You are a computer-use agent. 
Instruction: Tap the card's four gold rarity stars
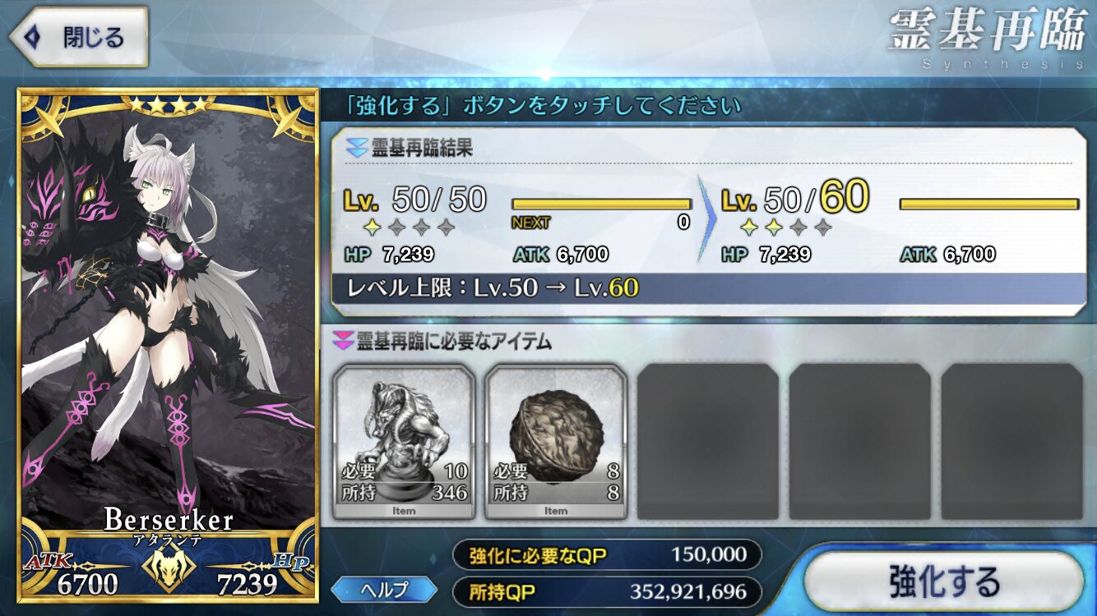(x=168, y=105)
